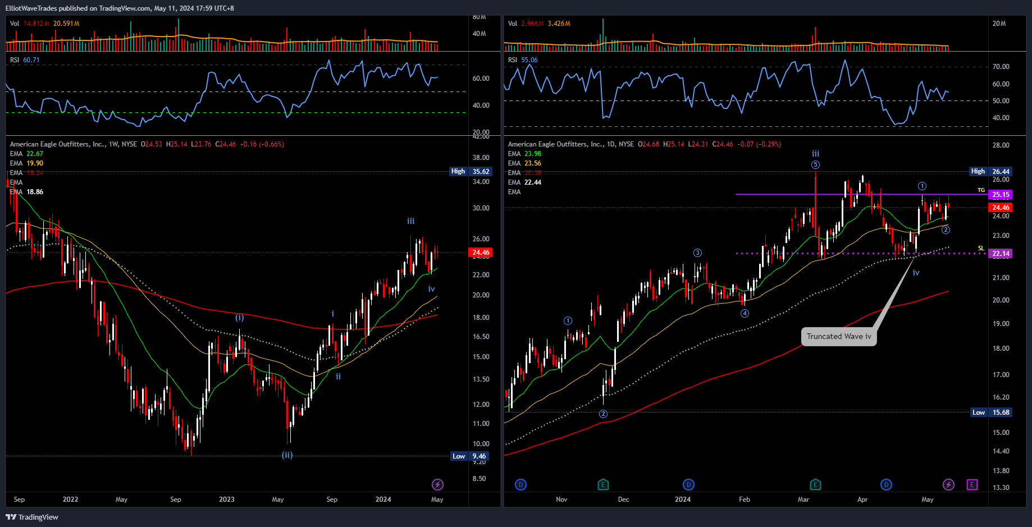Click the Feb label on the daily time axis
This screenshot has height=527, width=1032.
point(745,499)
